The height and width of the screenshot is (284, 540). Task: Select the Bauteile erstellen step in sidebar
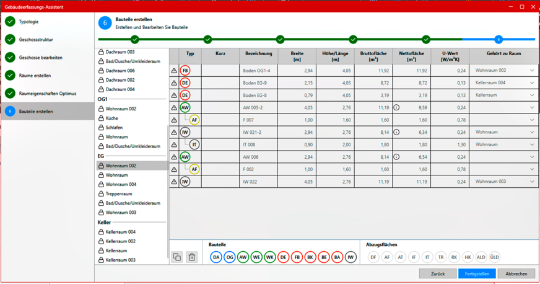click(48, 111)
